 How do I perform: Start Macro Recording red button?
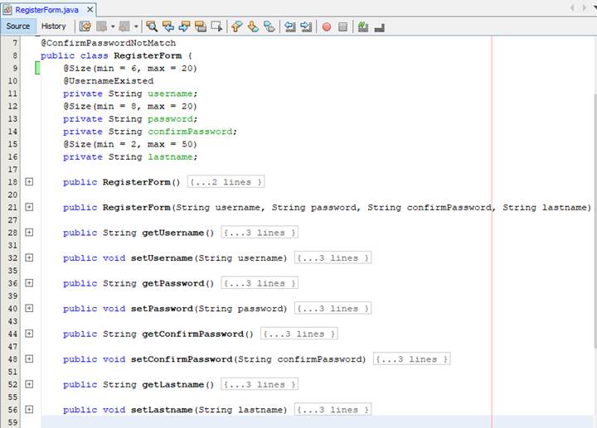click(x=327, y=26)
